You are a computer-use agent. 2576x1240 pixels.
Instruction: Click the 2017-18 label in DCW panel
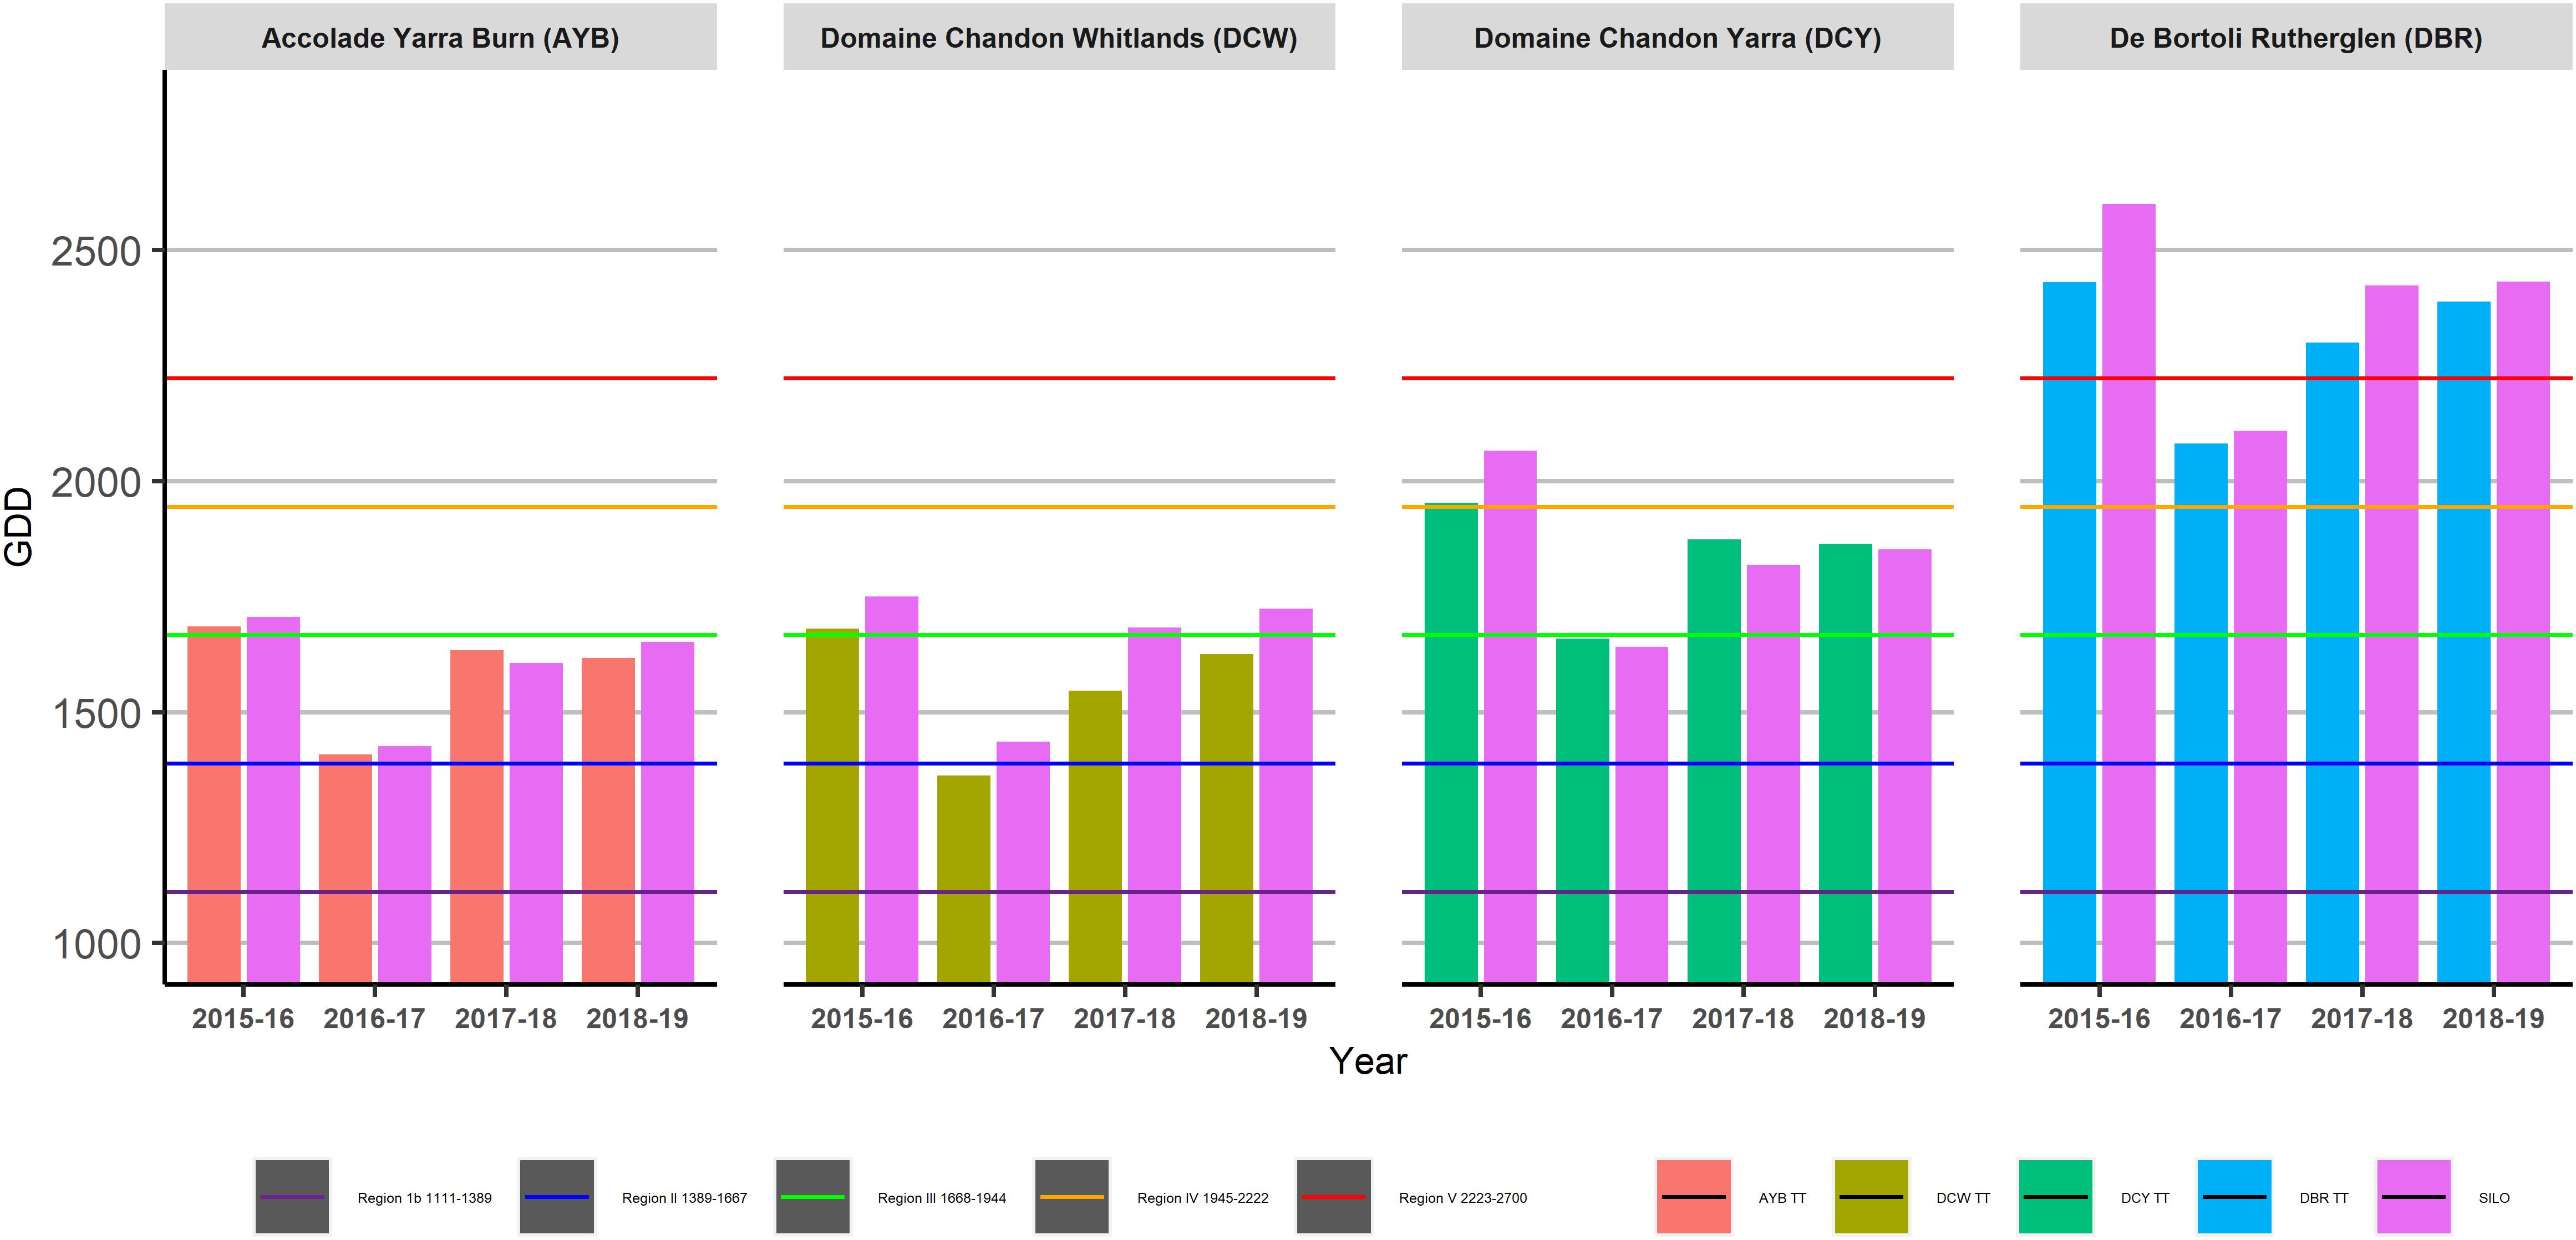[1124, 1018]
